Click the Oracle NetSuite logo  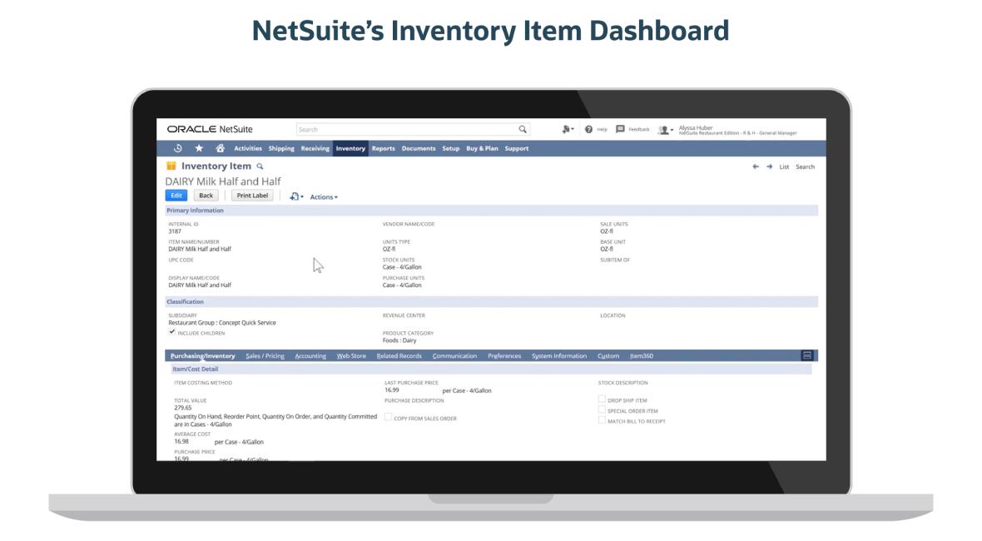click(210, 129)
